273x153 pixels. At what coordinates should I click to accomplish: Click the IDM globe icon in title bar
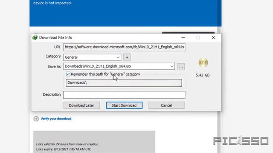coord(35,37)
